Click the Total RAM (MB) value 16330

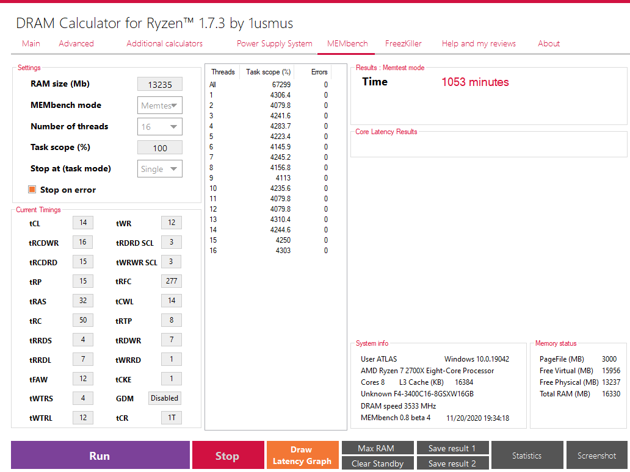click(610, 394)
